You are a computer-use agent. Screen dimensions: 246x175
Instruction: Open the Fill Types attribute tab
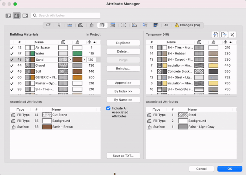(x=80, y=25)
